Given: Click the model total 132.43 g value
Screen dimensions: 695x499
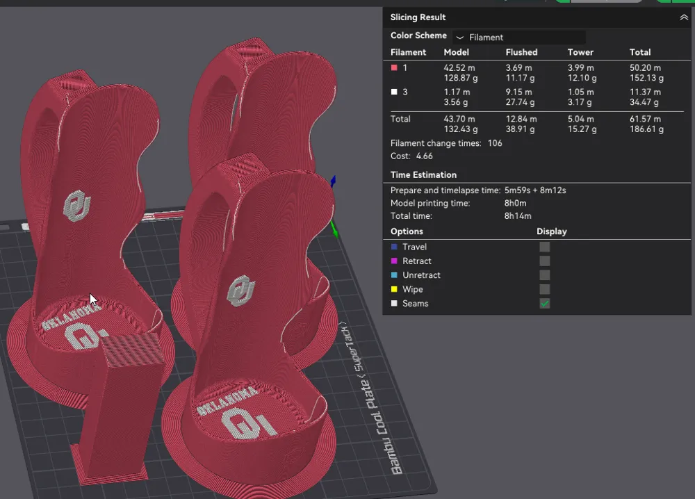Looking at the screenshot, I should (x=461, y=129).
